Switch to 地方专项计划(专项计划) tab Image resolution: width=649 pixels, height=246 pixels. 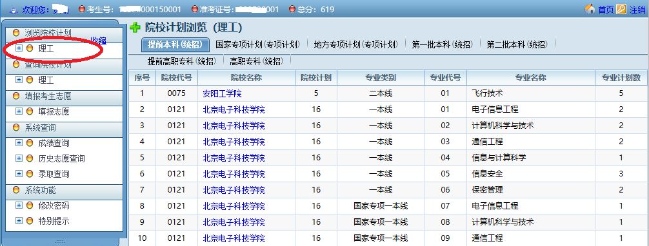click(356, 44)
